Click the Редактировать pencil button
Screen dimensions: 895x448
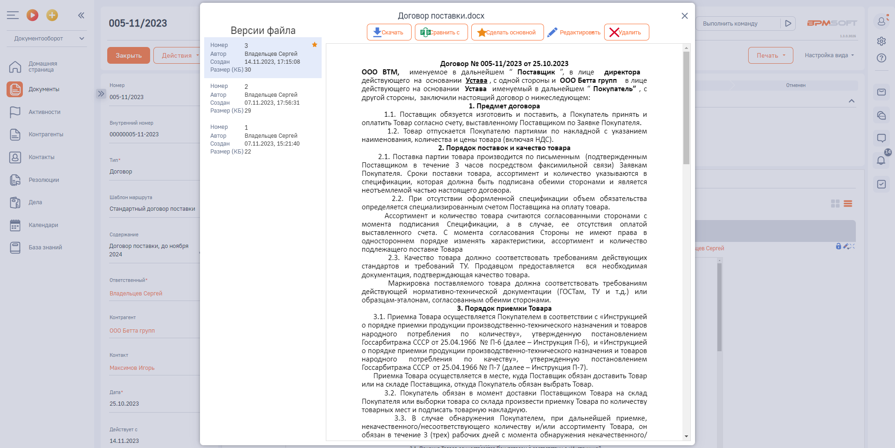[574, 32]
